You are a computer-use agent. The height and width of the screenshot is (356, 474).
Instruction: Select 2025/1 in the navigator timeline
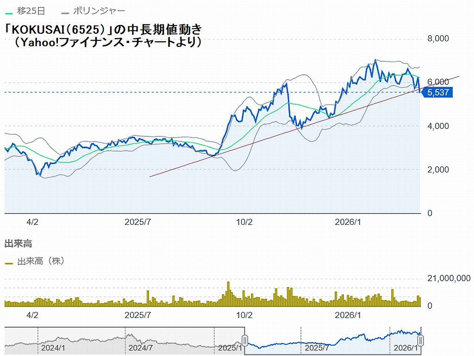tap(229, 348)
